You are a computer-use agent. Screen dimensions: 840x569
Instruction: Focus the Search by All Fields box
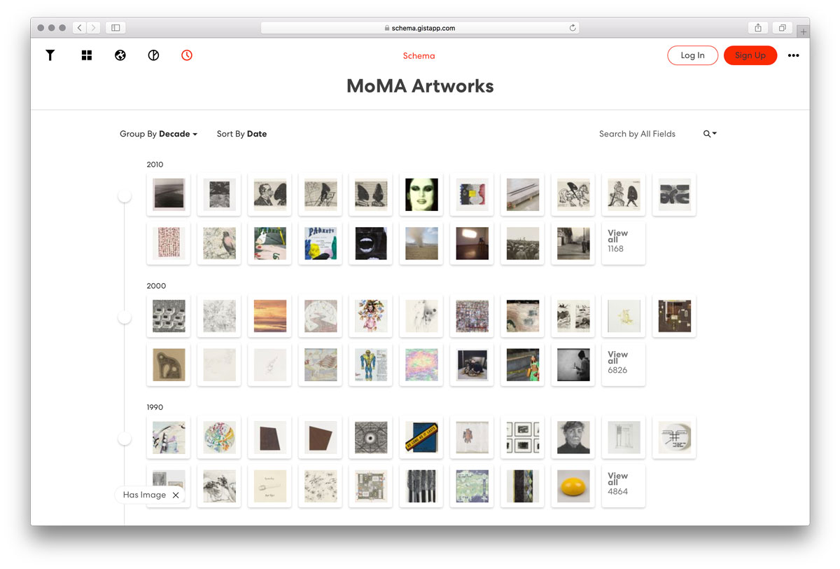click(x=637, y=134)
